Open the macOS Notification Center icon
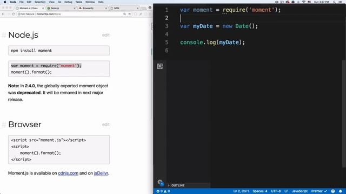346x194 pixels. pyautogui.click(x=341, y=2)
